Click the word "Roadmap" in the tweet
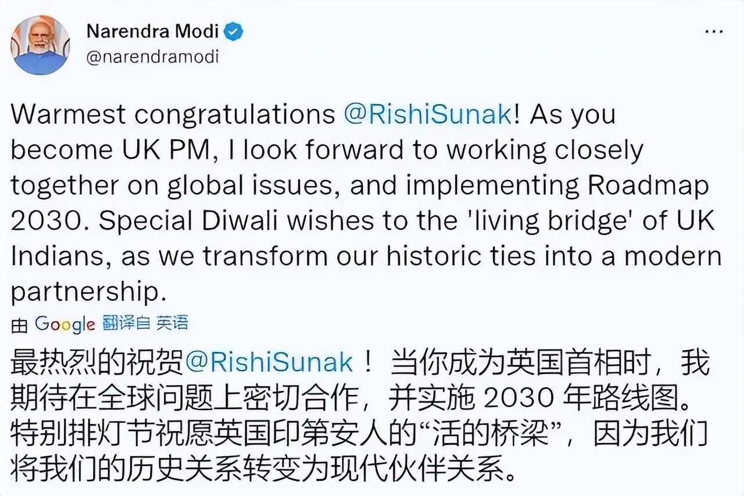The image size is (744, 496). pyautogui.click(x=649, y=186)
